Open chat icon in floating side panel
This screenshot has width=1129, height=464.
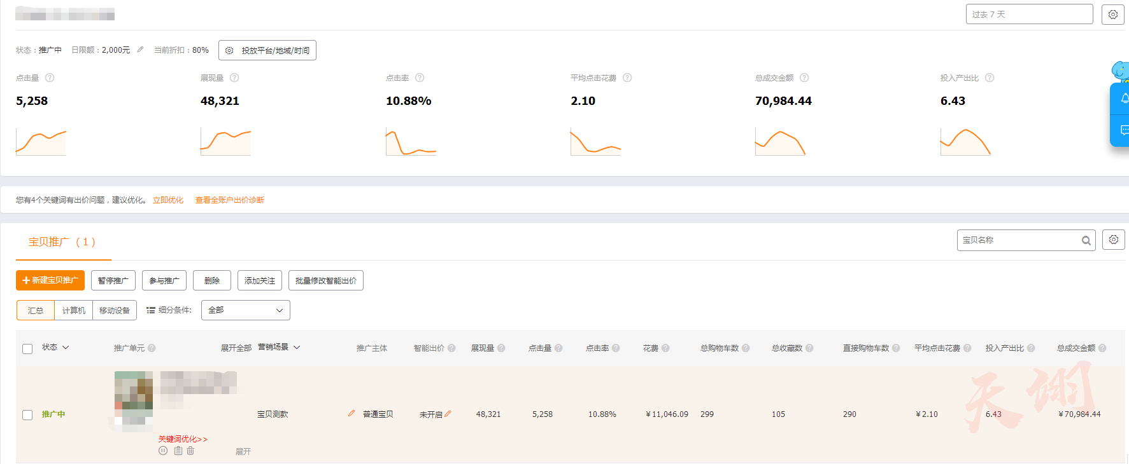[x=1123, y=130]
